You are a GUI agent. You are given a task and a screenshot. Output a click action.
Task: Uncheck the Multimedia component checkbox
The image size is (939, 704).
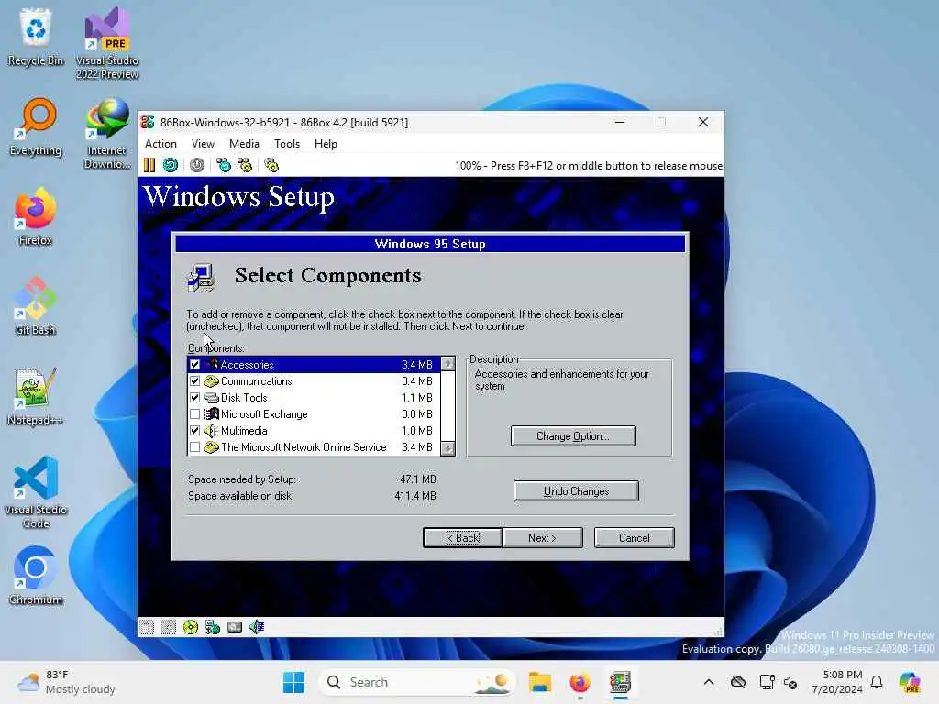coord(194,431)
